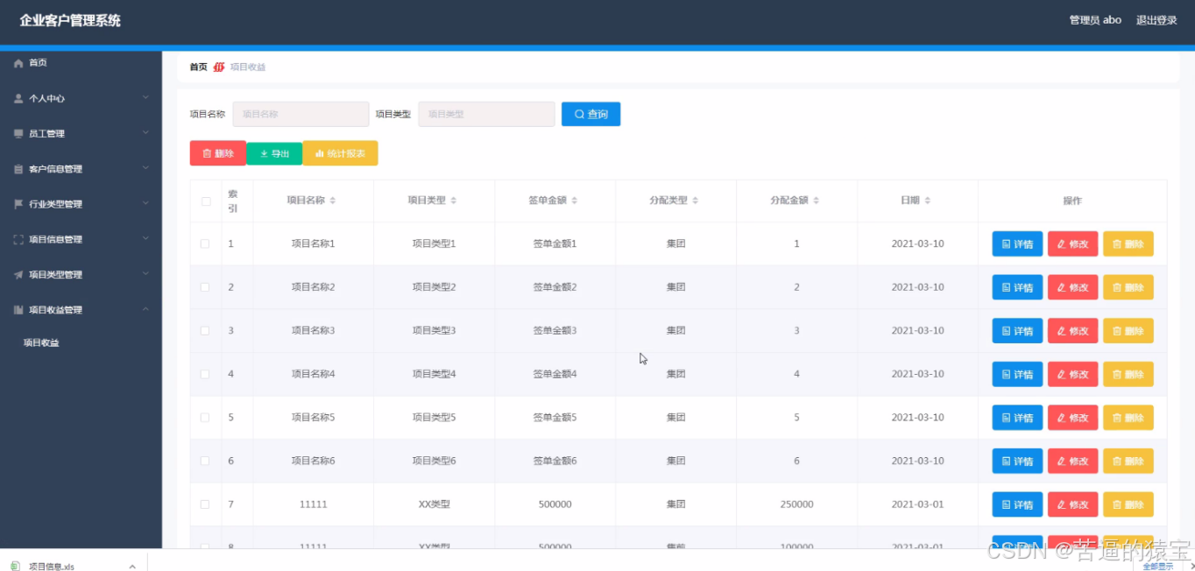This screenshot has width=1195, height=571.
Task: Sort the table by 项目类型 column arrows
Action: (x=454, y=201)
